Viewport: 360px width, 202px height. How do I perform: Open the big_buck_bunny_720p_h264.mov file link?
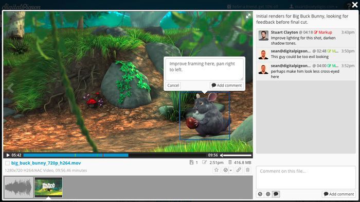pyautogui.click(x=46, y=163)
